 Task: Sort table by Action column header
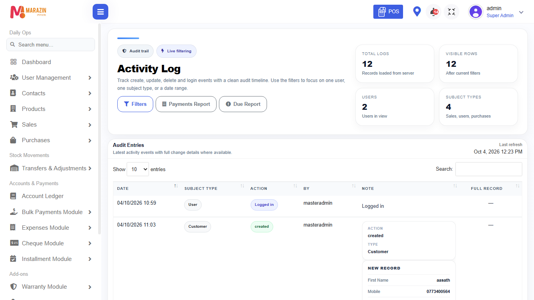[273, 188]
